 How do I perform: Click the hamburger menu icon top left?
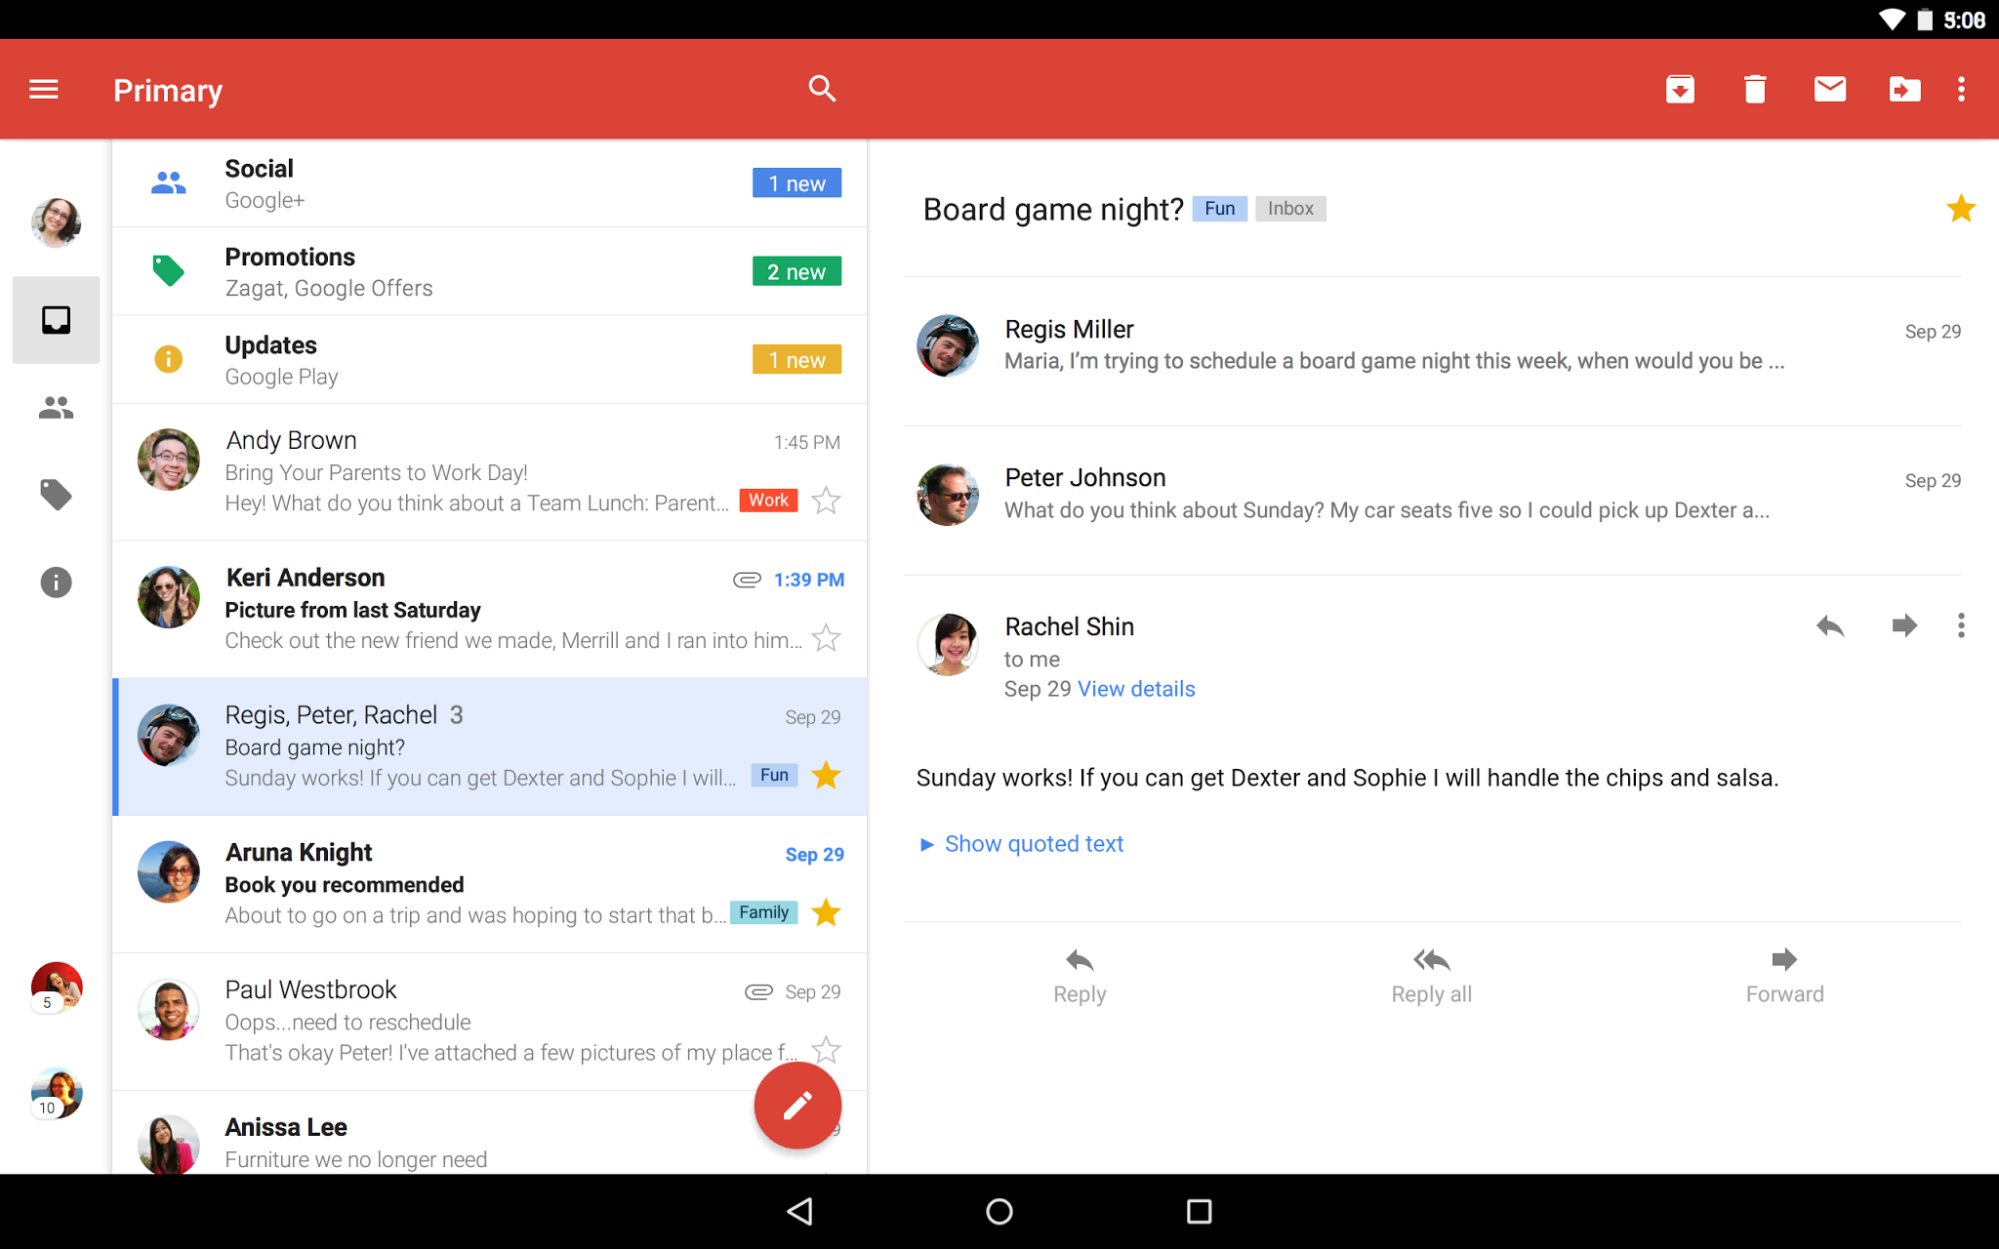click(x=43, y=89)
